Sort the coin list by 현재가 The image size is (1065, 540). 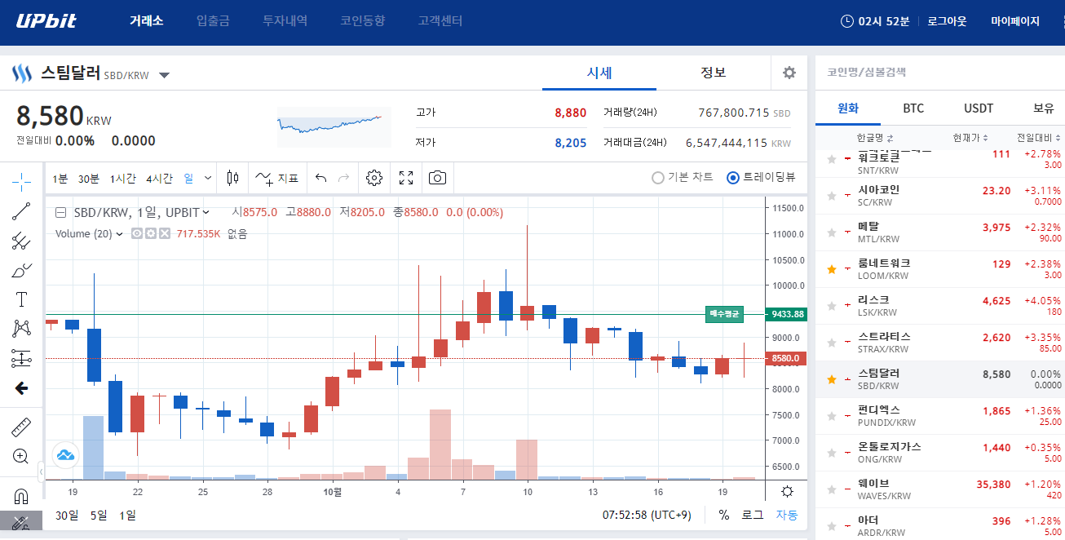pos(970,137)
